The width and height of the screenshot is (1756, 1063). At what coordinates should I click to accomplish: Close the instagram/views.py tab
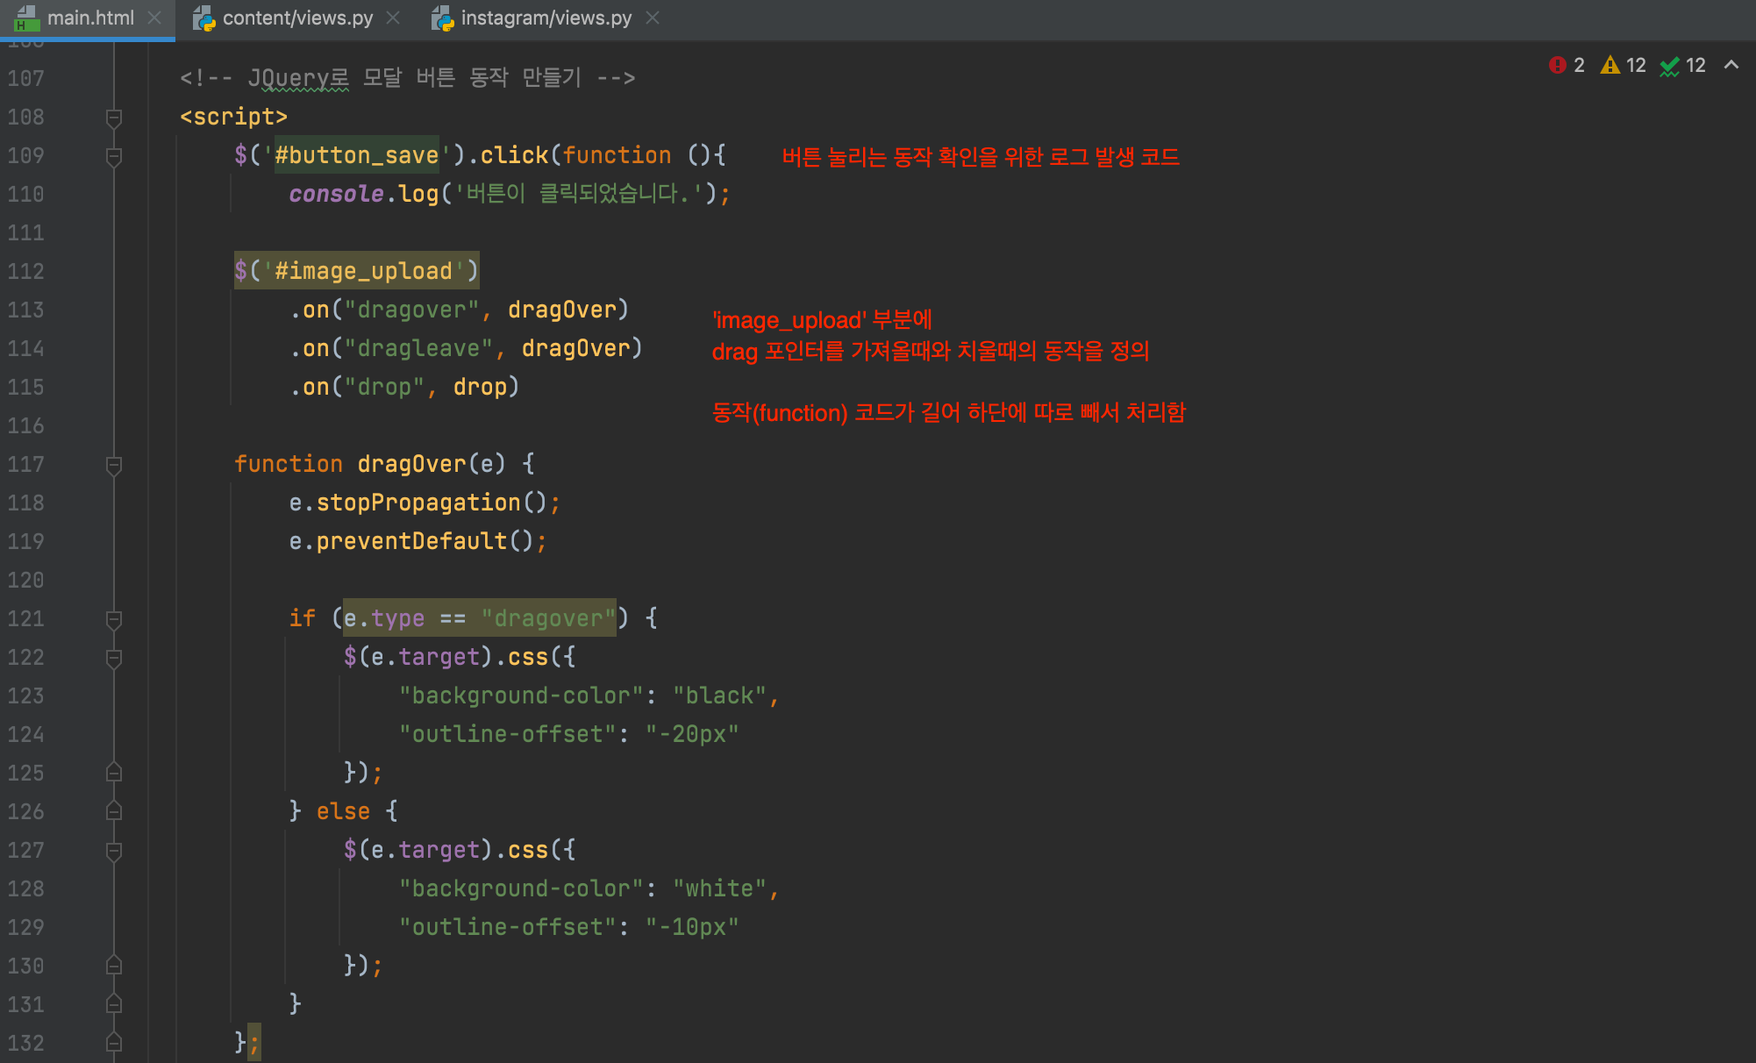click(x=653, y=18)
